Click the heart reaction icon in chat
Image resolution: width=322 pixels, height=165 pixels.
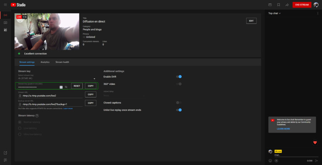coord(315,142)
